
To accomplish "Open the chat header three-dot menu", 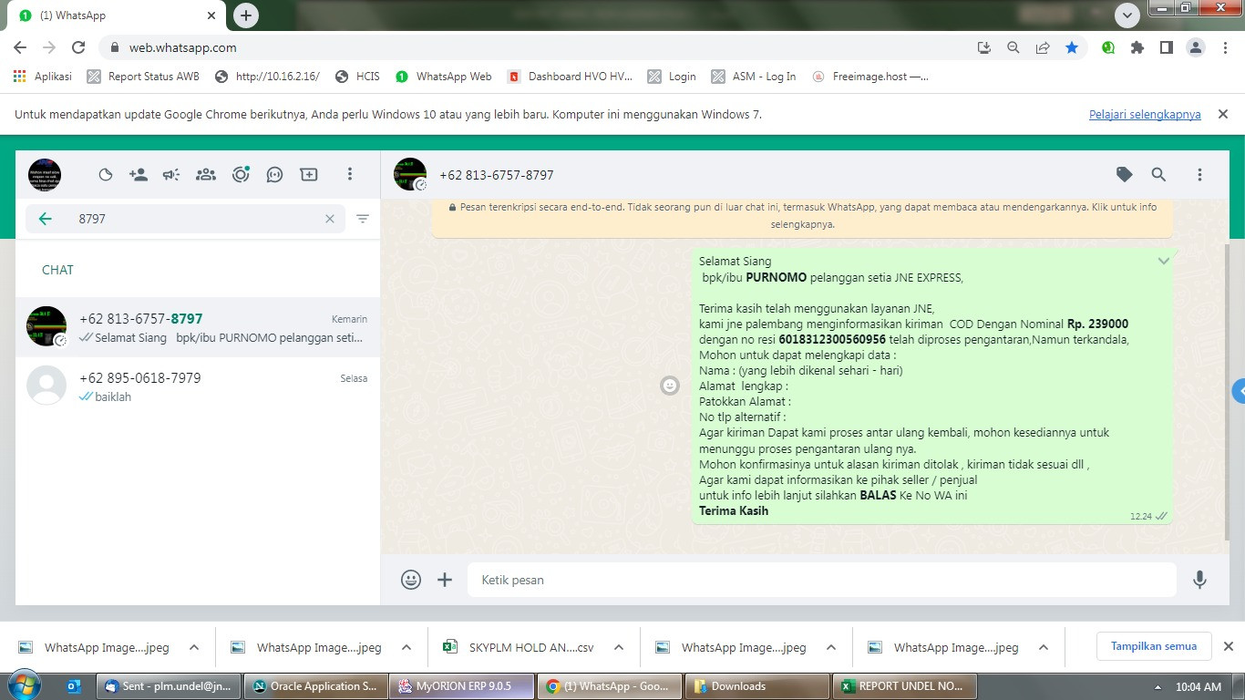I will [x=1199, y=174].
